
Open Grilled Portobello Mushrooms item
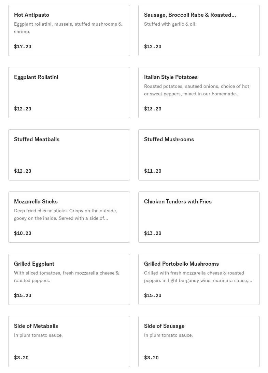pyautogui.click(x=181, y=264)
